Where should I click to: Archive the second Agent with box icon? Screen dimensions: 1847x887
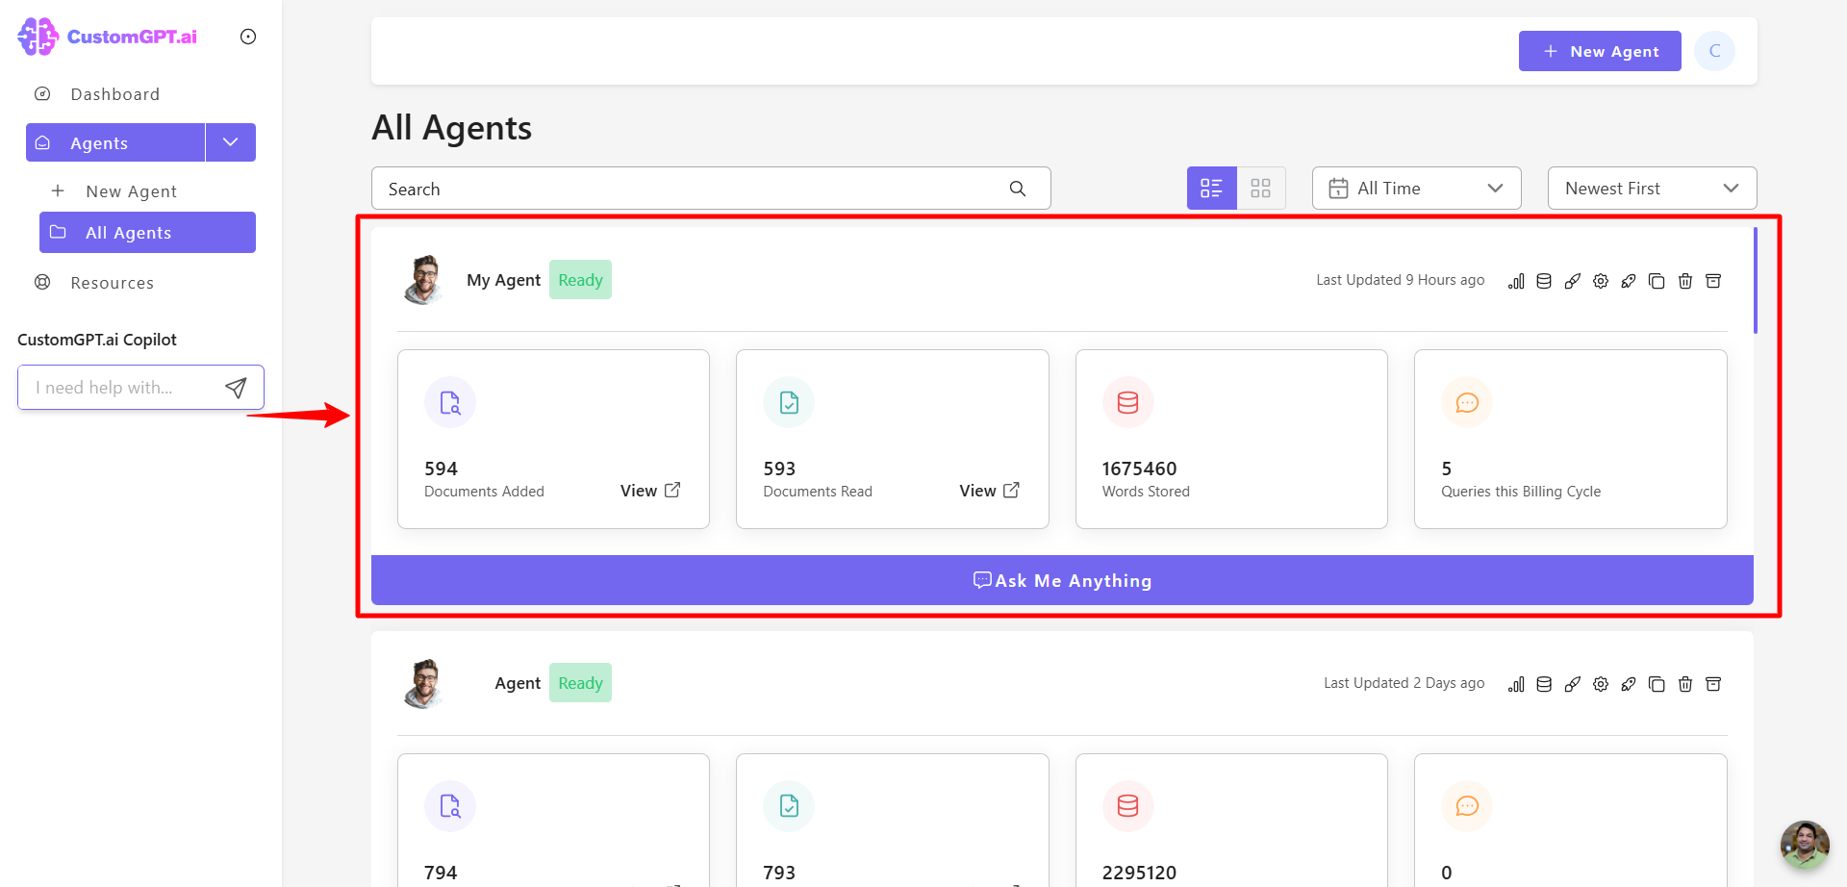pos(1713,684)
